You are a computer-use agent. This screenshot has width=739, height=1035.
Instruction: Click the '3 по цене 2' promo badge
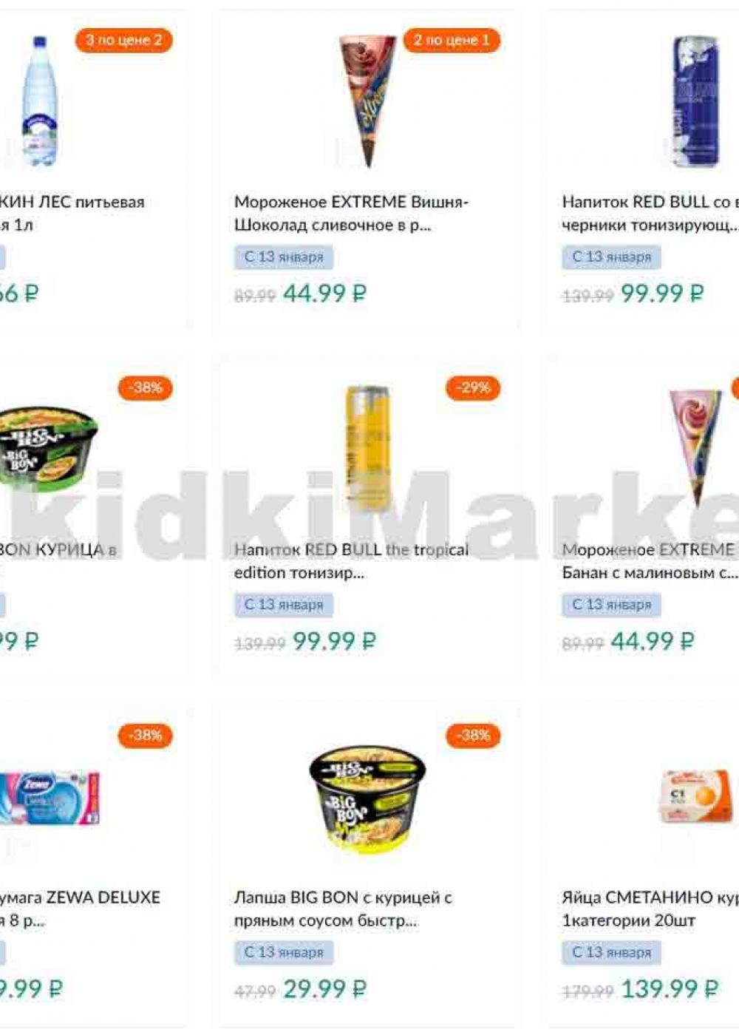click(123, 40)
